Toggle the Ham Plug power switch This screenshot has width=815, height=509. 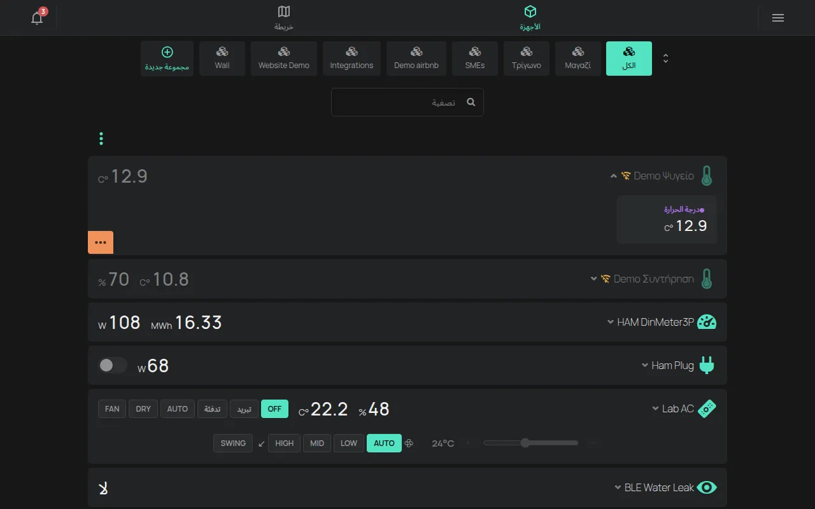pos(113,365)
